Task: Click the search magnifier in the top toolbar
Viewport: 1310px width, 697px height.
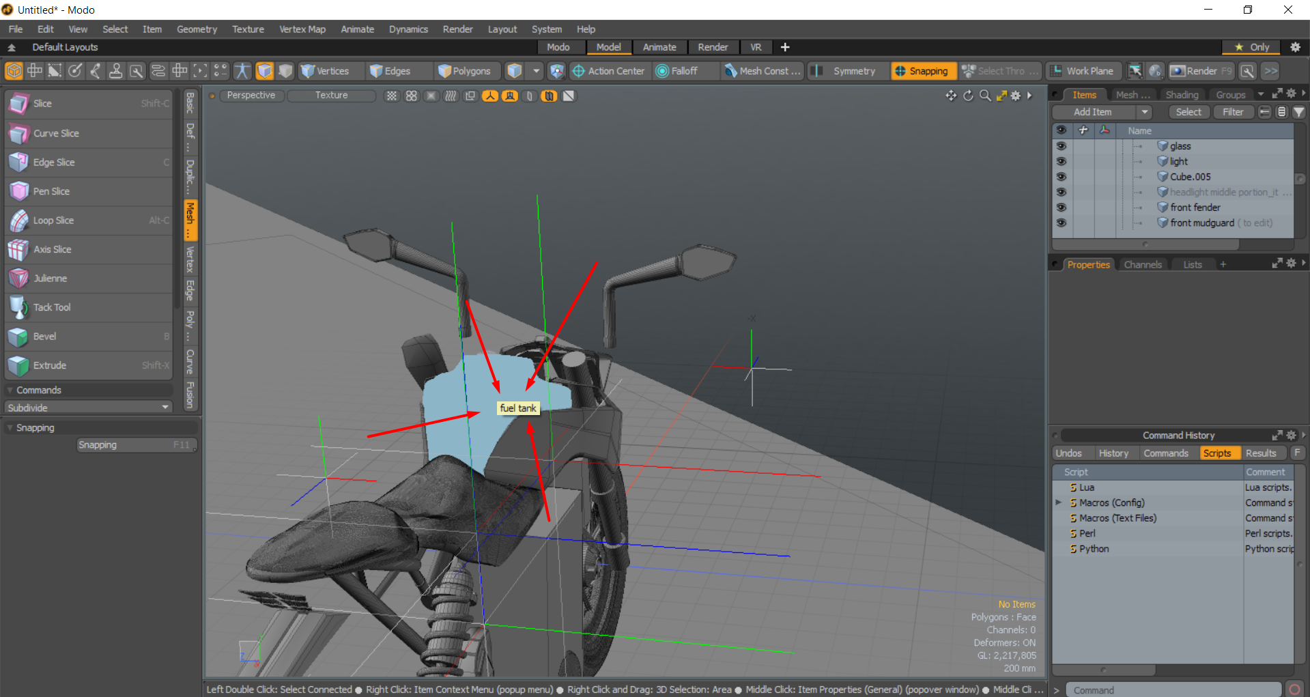Action: point(1247,71)
